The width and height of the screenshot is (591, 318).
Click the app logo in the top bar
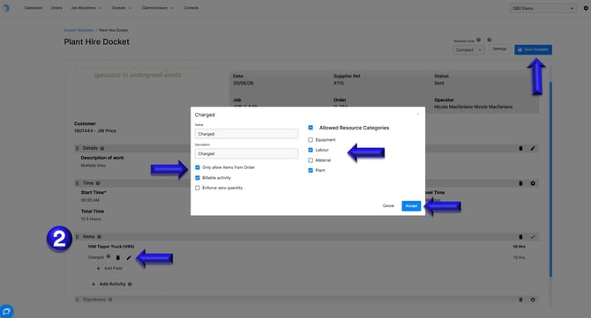point(6,8)
